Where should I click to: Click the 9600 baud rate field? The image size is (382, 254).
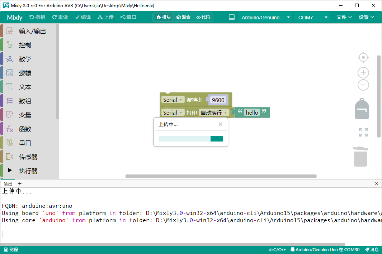(218, 100)
